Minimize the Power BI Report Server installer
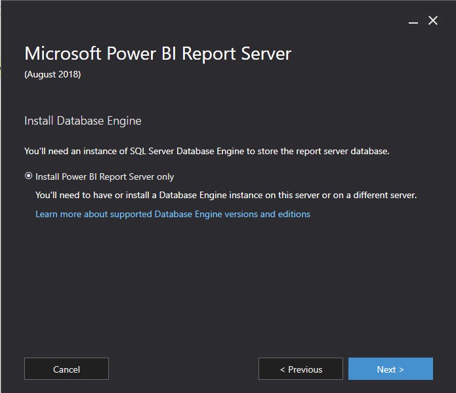The image size is (456, 393). point(413,22)
